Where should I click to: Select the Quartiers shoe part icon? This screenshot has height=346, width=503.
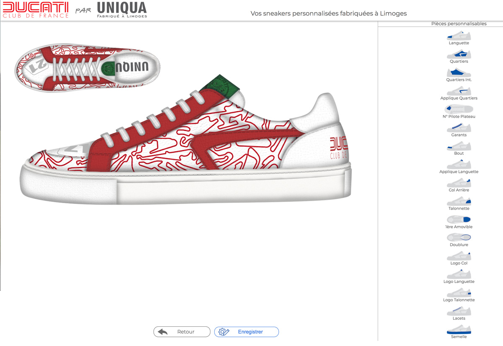pyautogui.click(x=459, y=54)
